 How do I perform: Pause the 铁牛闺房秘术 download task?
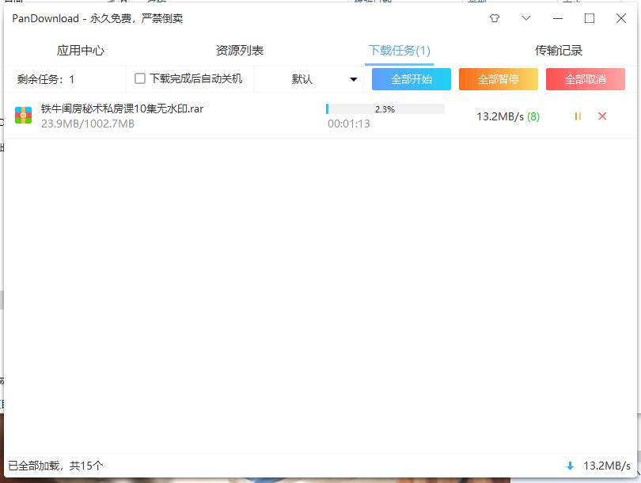tap(578, 116)
